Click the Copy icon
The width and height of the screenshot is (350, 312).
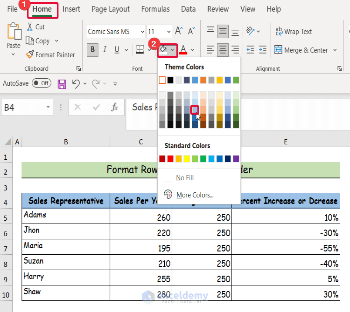click(30, 41)
